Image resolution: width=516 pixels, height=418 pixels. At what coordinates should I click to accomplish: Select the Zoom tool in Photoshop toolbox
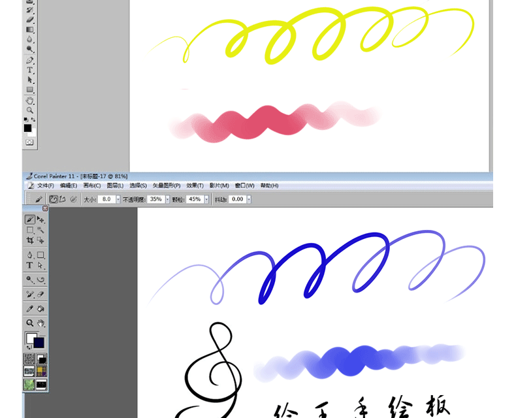pos(29,110)
